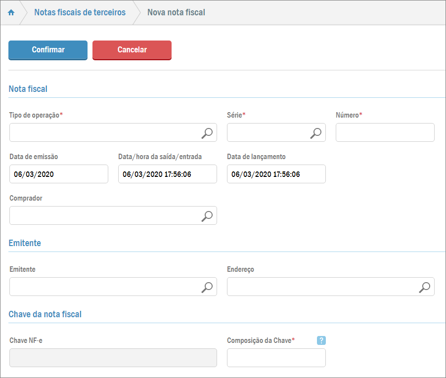Click the Número input field
Screen dimensions: 446x378
pyautogui.click(x=385, y=132)
